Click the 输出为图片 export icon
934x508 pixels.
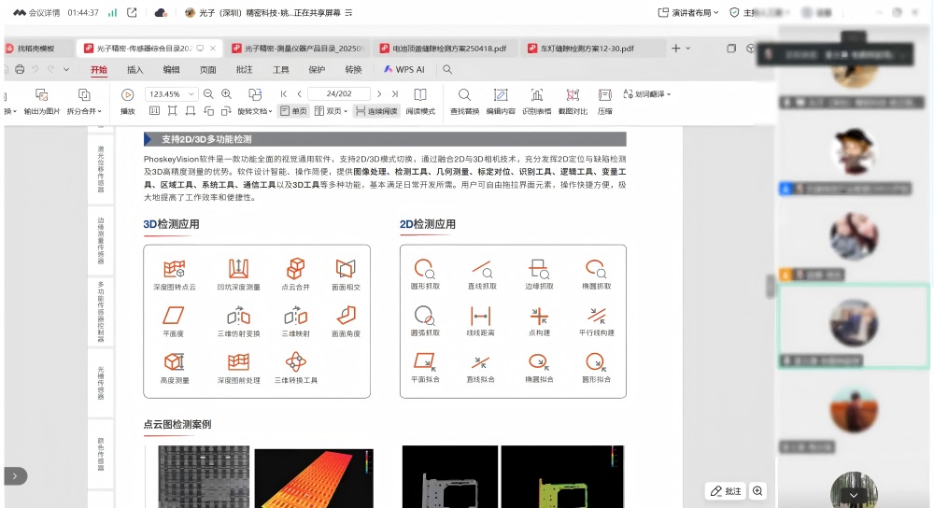coord(42,94)
